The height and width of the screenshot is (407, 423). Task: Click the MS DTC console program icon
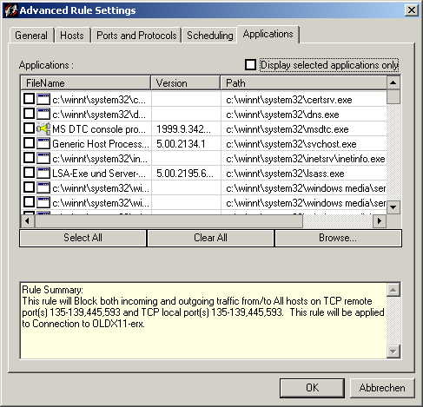point(43,128)
